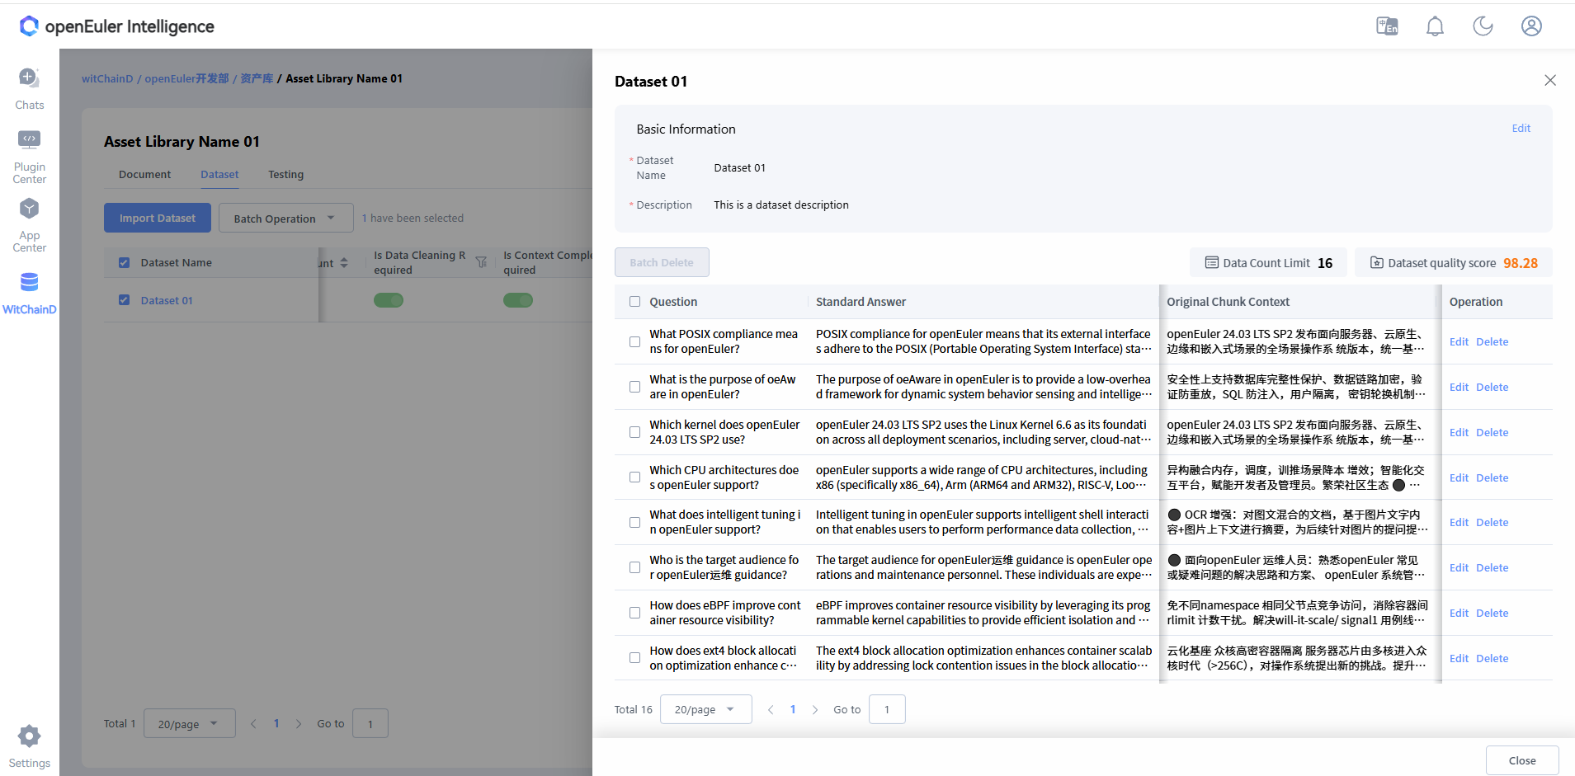The height and width of the screenshot is (776, 1575).
Task: Open Chats in the sidebar
Action: click(x=30, y=89)
